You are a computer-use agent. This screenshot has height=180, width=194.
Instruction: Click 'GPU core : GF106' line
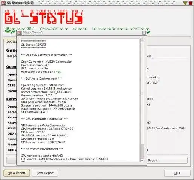tap(33, 132)
